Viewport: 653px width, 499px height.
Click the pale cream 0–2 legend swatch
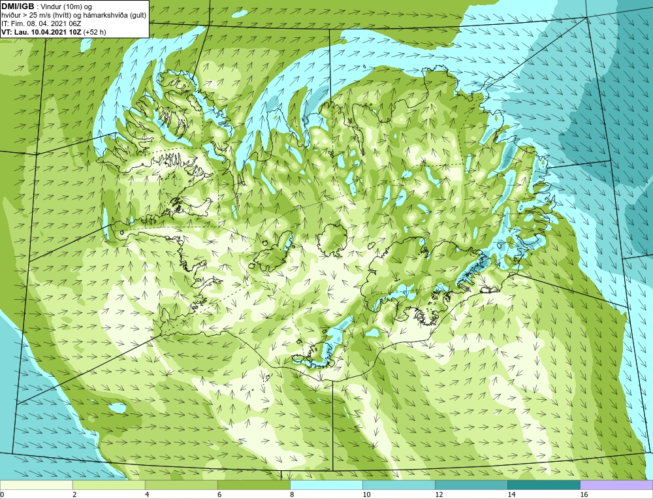click(x=36, y=485)
